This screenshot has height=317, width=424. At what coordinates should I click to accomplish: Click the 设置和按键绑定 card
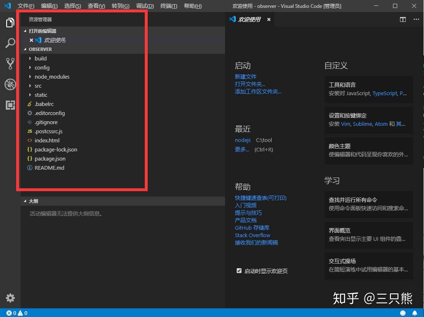click(369, 120)
